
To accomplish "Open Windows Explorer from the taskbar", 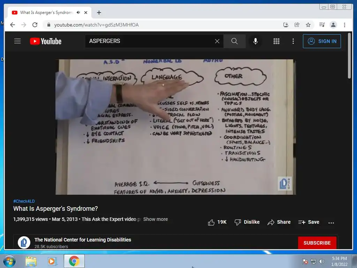I will coord(31,261).
